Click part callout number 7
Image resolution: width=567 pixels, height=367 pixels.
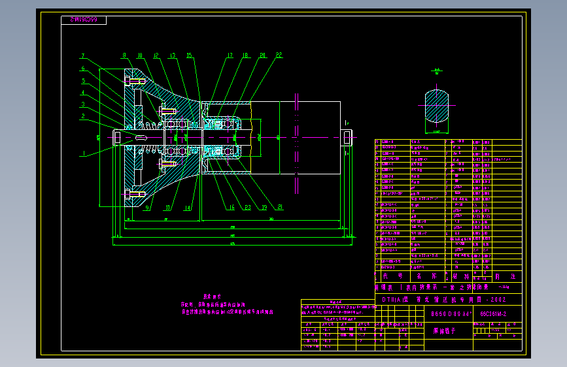click(83, 56)
